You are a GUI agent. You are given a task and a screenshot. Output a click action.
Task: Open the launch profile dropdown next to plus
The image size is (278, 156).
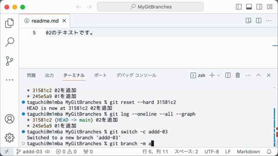click(218, 75)
